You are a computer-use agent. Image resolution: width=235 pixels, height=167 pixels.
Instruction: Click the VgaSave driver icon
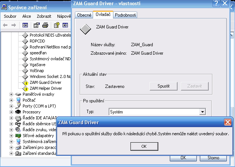[25, 65]
